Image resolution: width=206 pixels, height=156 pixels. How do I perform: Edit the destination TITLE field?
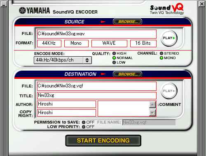pyautogui.click(x=97, y=95)
